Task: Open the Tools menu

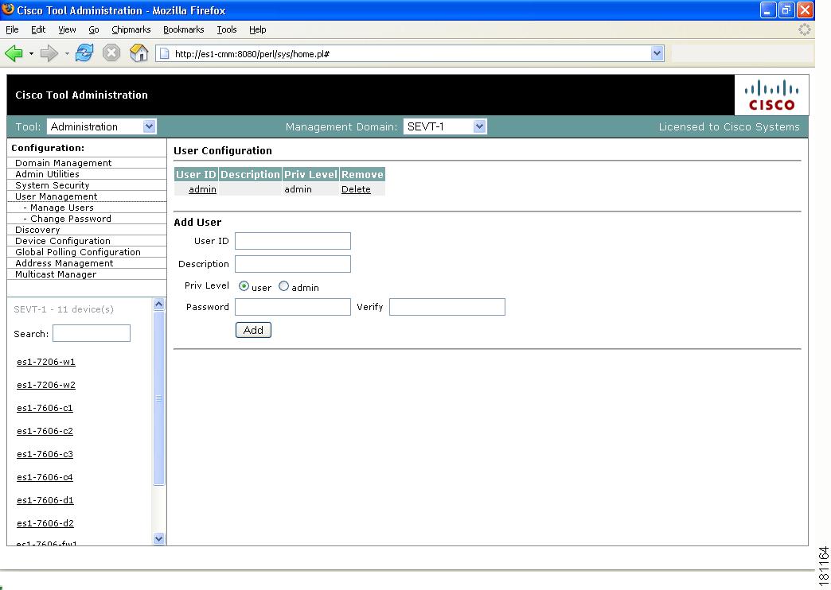Action: tap(226, 29)
